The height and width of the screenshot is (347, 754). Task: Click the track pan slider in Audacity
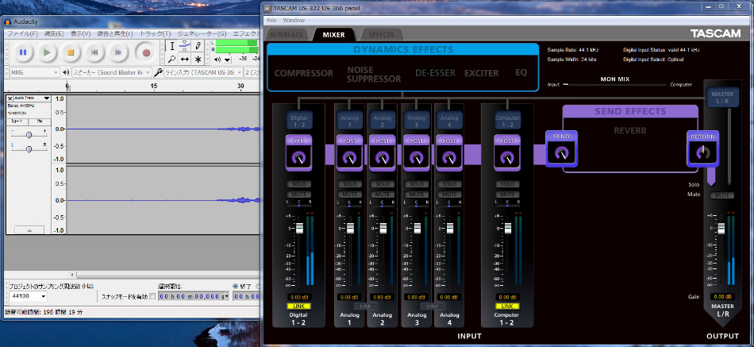(x=29, y=149)
